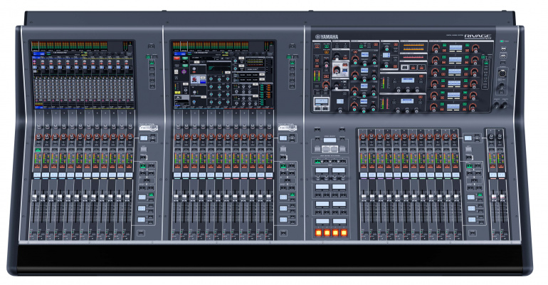Screen dimensions: 548x285
Task: Click channel name display of right bay channel 1
Action: tap(364, 175)
